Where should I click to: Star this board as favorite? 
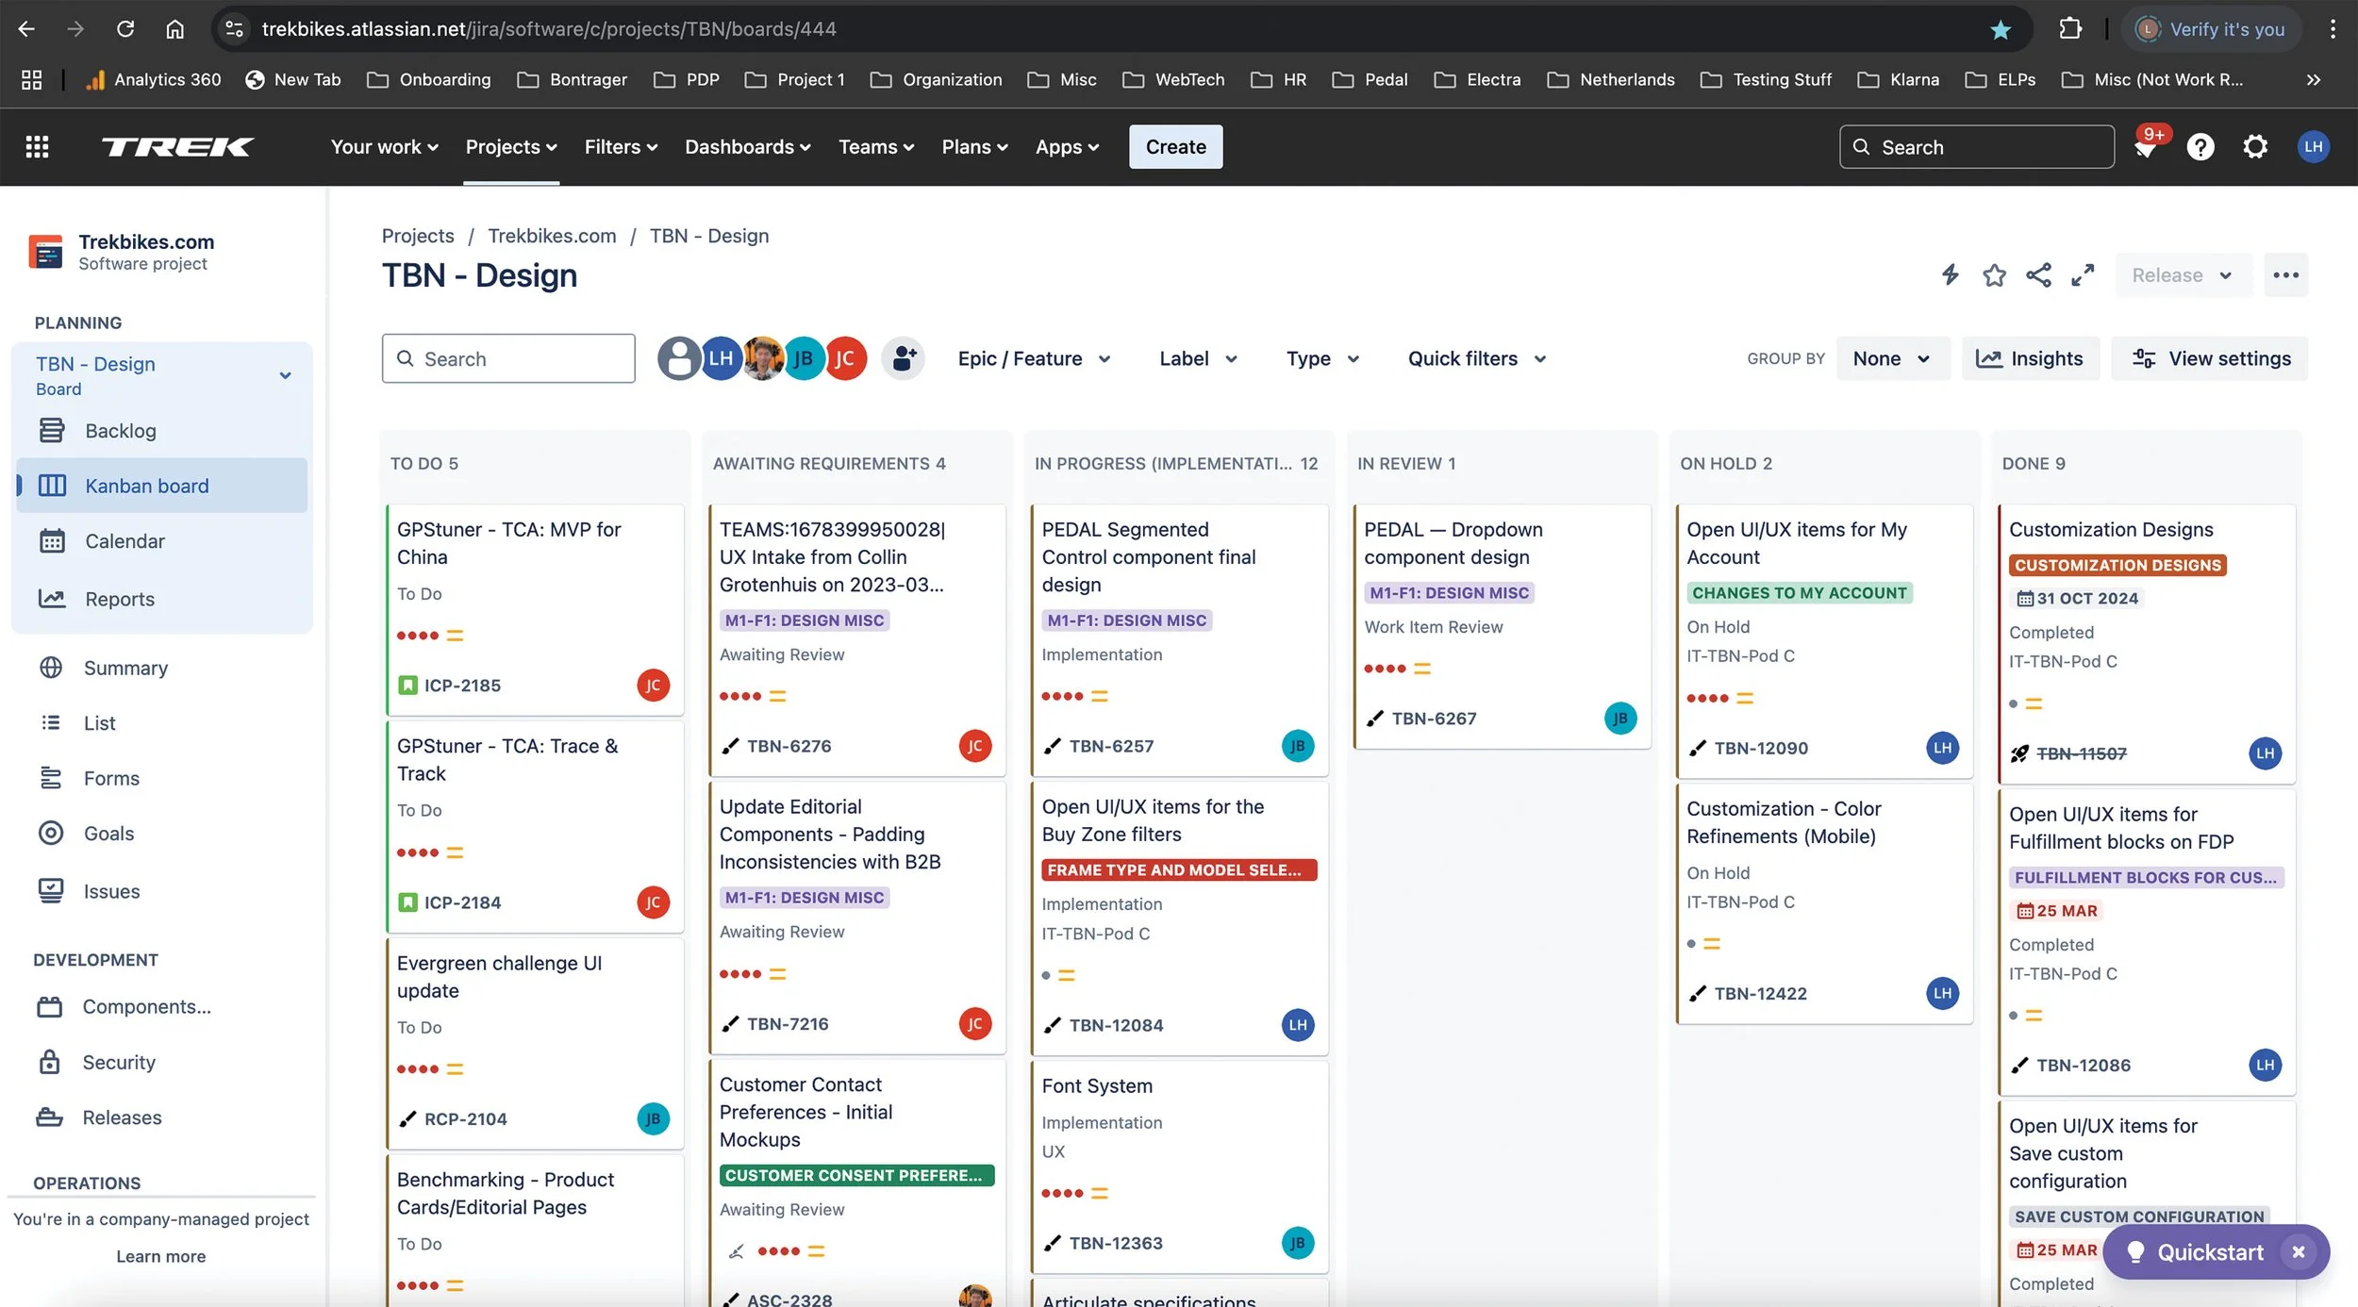coord(1994,274)
